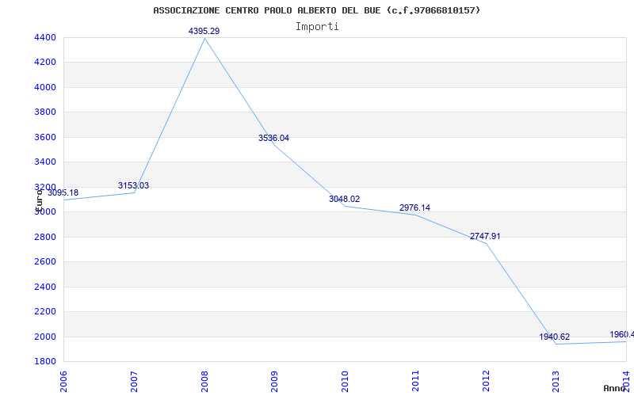The image size is (634, 396).
Task: Click the chart title ASSOCIAZIONE CENTRO PAOLO ALBERTO DEL BUE
Action: [x=316, y=10]
